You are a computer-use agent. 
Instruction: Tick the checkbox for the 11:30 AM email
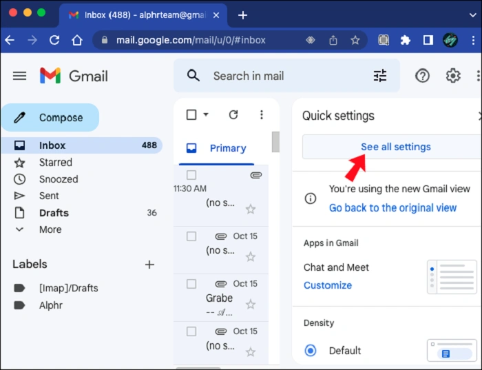click(191, 175)
